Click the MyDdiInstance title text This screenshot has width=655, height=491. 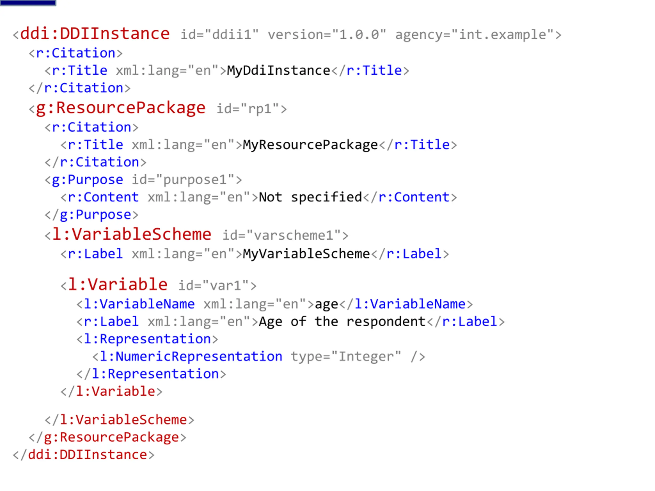pos(278,71)
